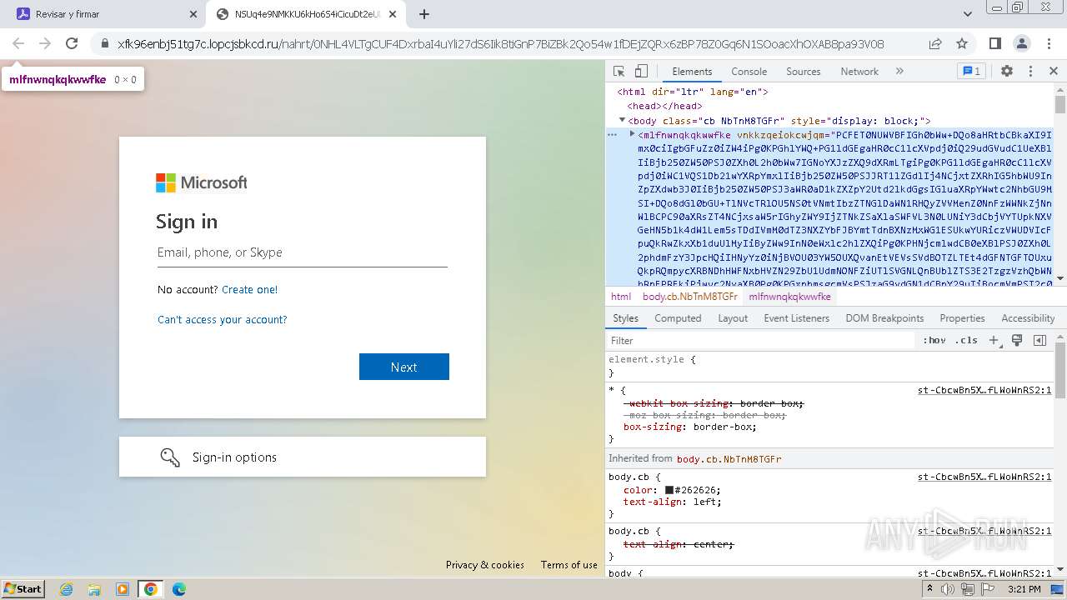Toggle the browser side panel

[x=994, y=43]
